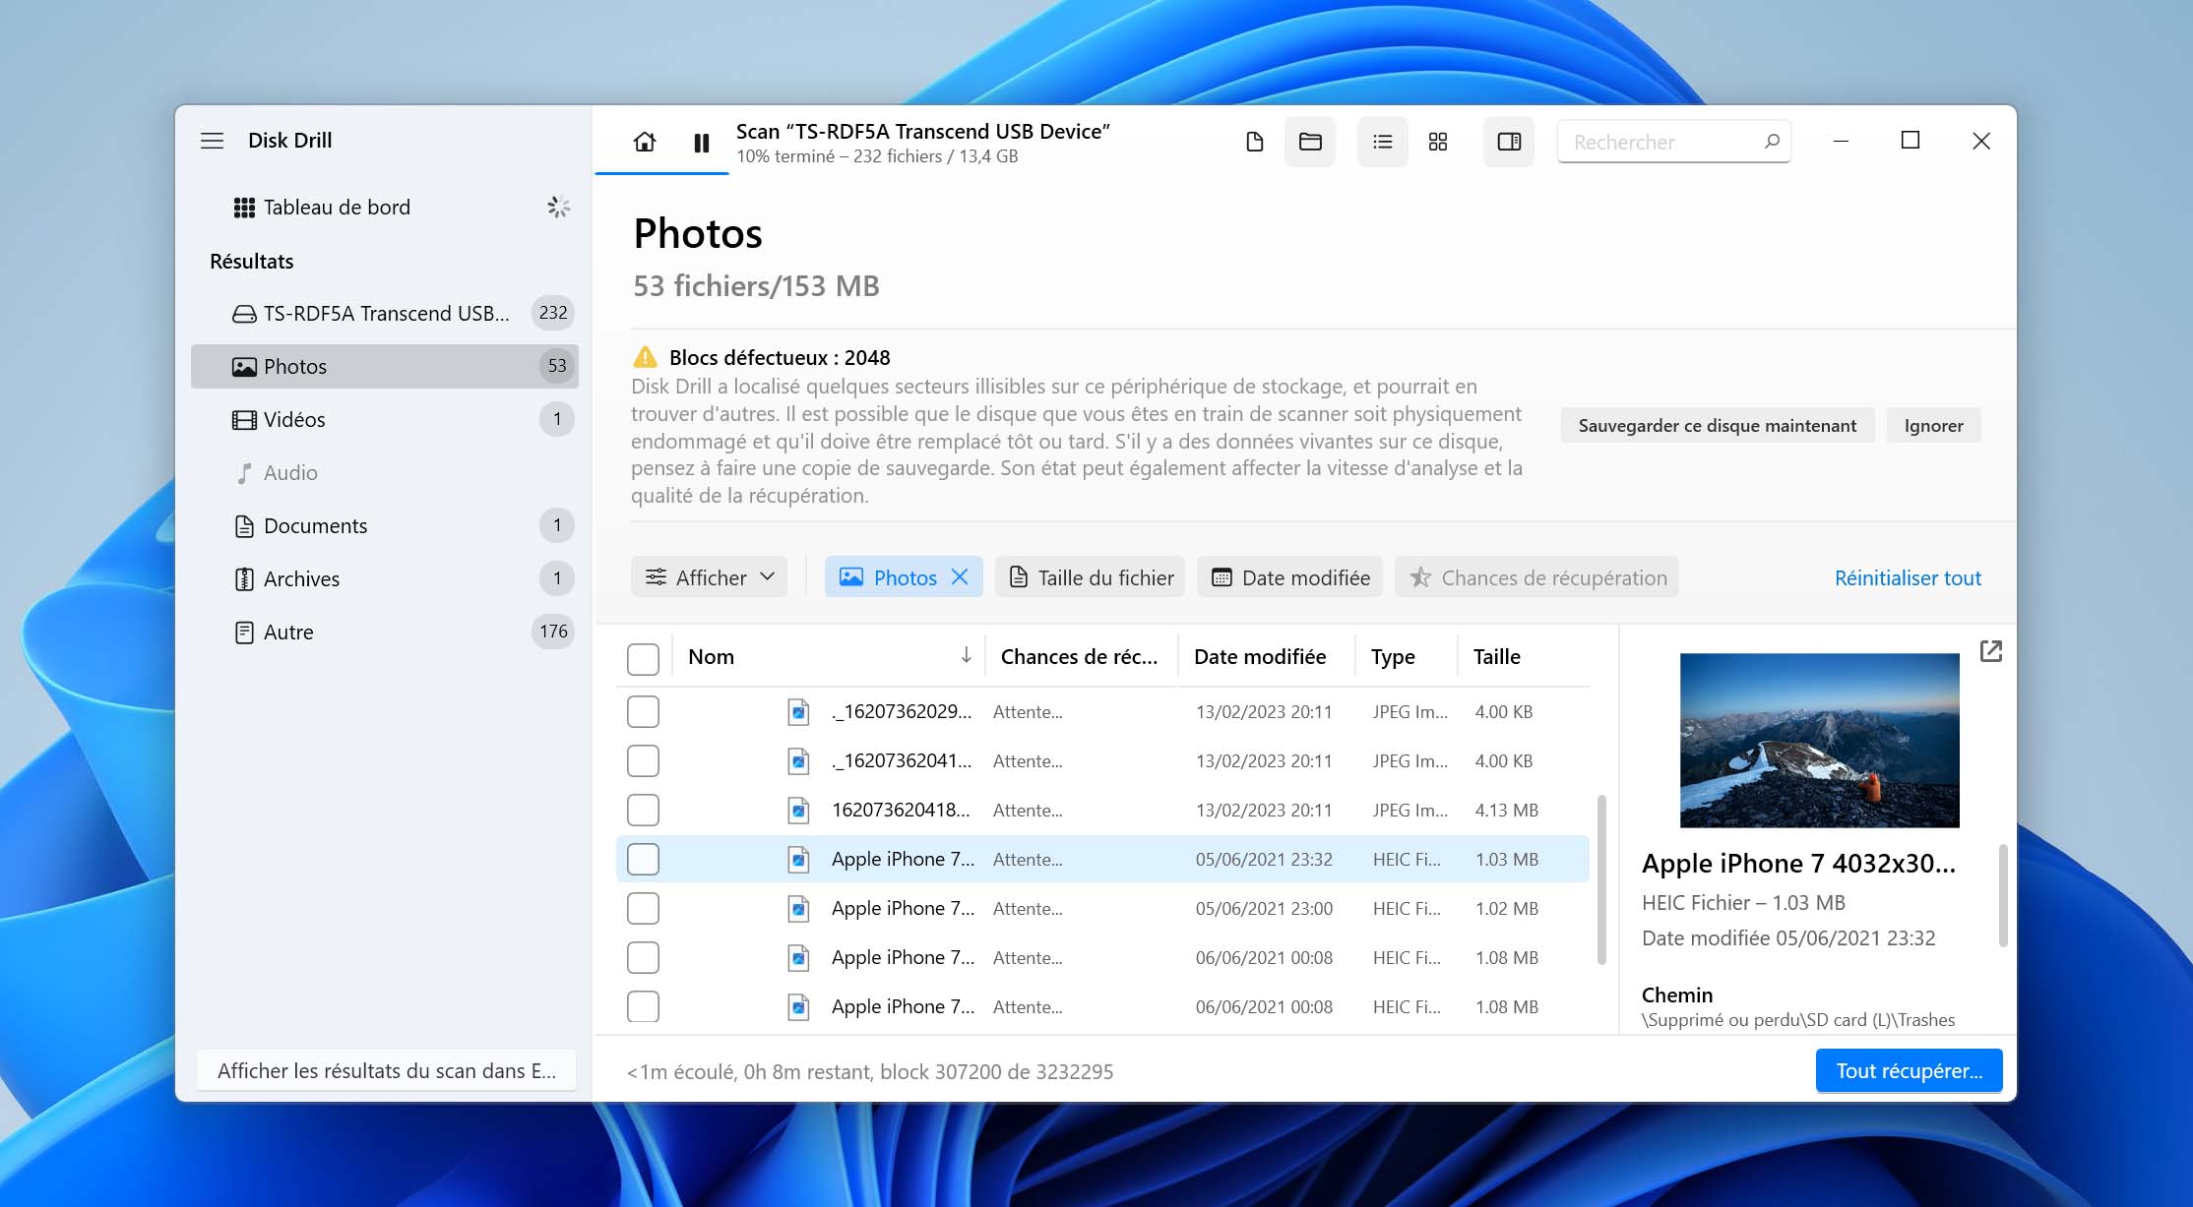Image resolution: width=2193 pixels, height=1207 pixels.
Task: Click the Archives zip icon in sidebar
Action: point(244,578)
